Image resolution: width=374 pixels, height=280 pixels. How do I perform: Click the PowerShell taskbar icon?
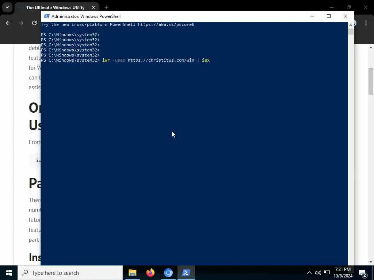pos(186,273)
